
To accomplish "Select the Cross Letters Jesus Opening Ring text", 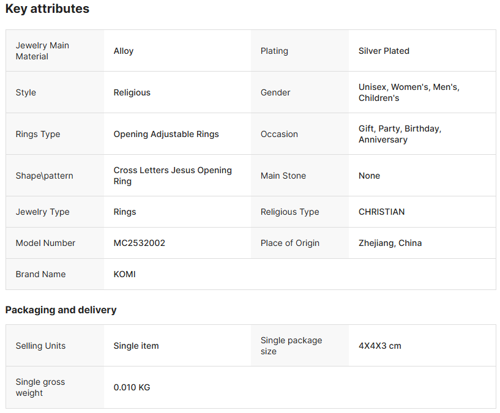I will coord(173,176).
